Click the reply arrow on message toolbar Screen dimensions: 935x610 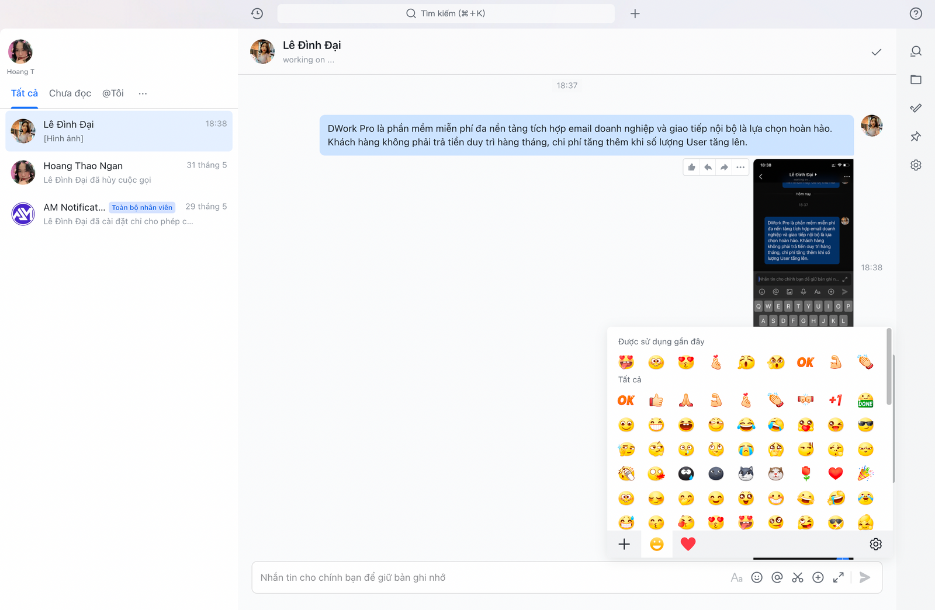coord(708,168)
